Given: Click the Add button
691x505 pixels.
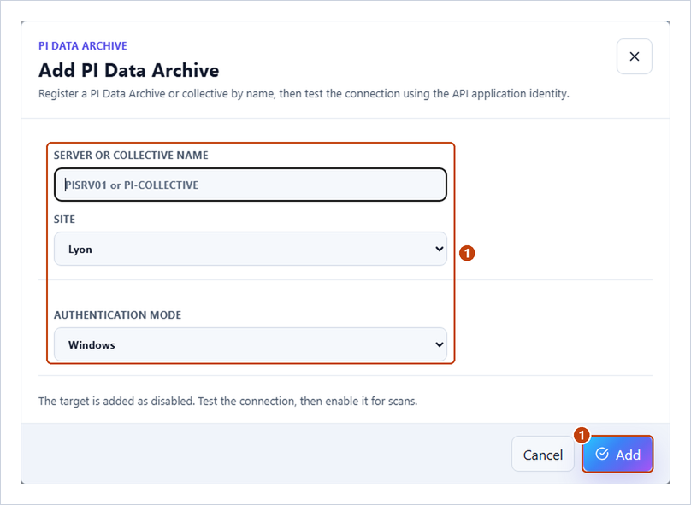Looking at the screenshot, I should [617, 454].
